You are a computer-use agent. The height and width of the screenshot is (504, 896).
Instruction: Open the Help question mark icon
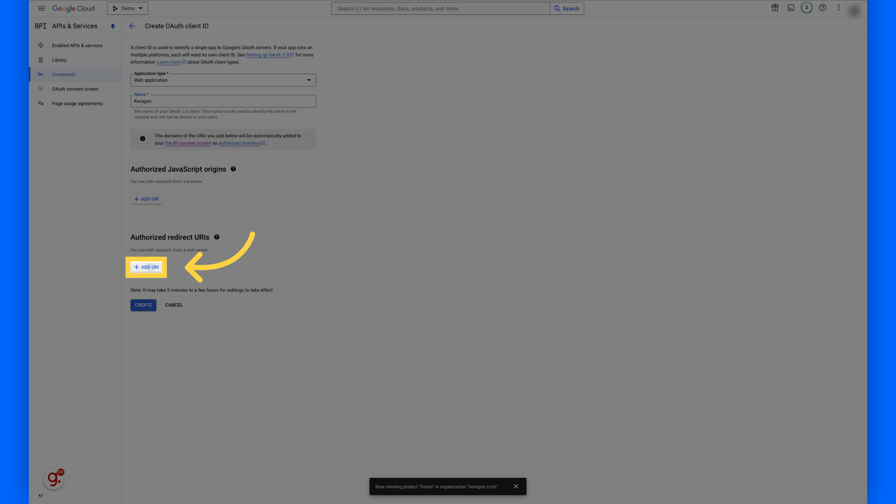(822, 8)
